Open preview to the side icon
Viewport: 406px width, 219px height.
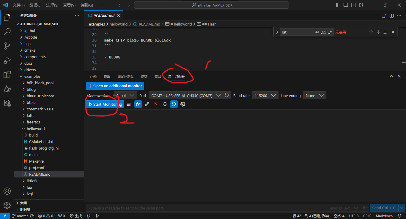(x=384, y=16)
